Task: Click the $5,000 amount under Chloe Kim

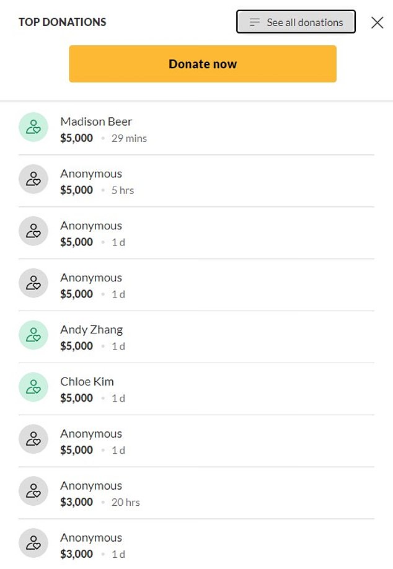Action: 76,399
